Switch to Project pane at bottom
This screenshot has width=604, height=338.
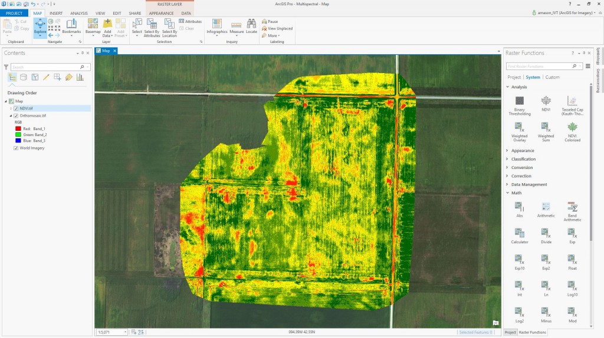[x=510, y=332]
